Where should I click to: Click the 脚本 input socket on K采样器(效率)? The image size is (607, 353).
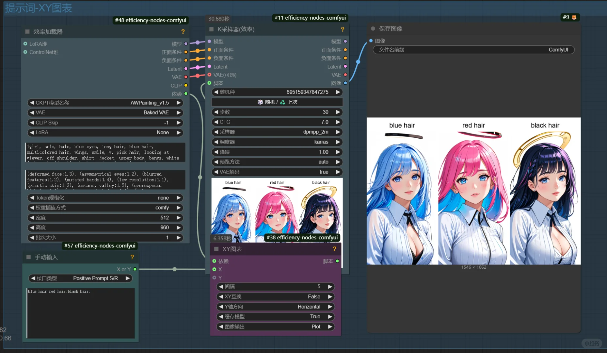point(209,83)
